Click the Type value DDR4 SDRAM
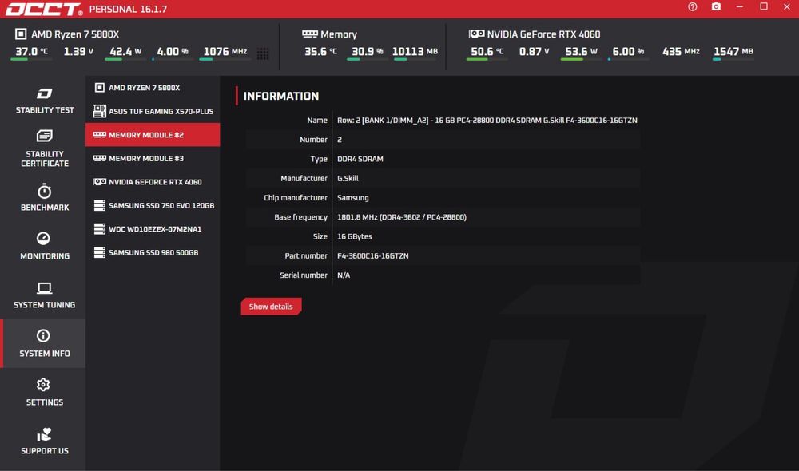The image size is (799, 471). coord(360,159)
